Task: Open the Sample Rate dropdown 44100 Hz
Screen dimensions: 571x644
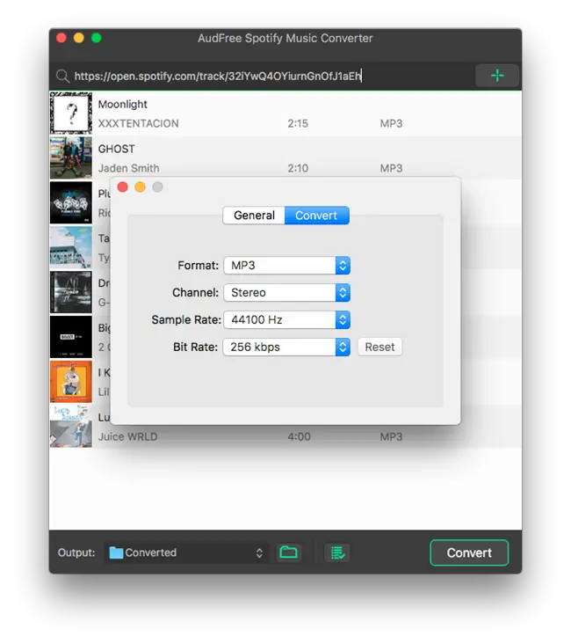Action: coord(286,319)
